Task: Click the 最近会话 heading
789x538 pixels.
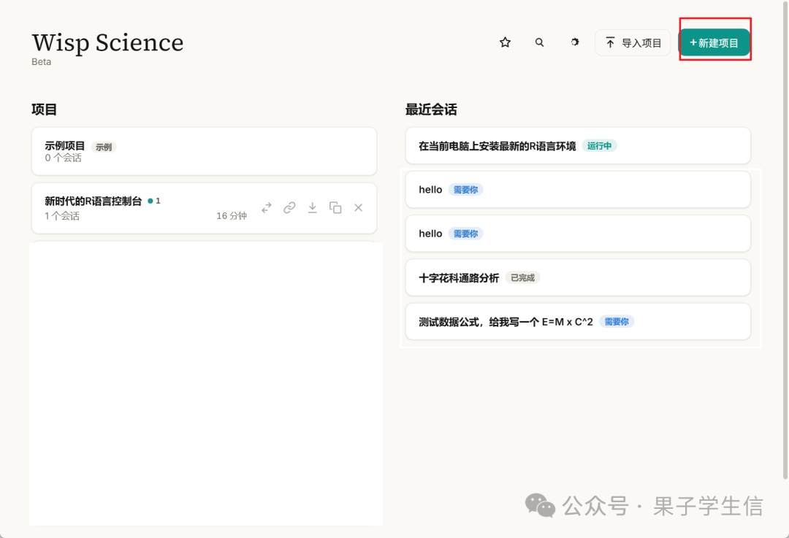Action: [x=431, y=109]
